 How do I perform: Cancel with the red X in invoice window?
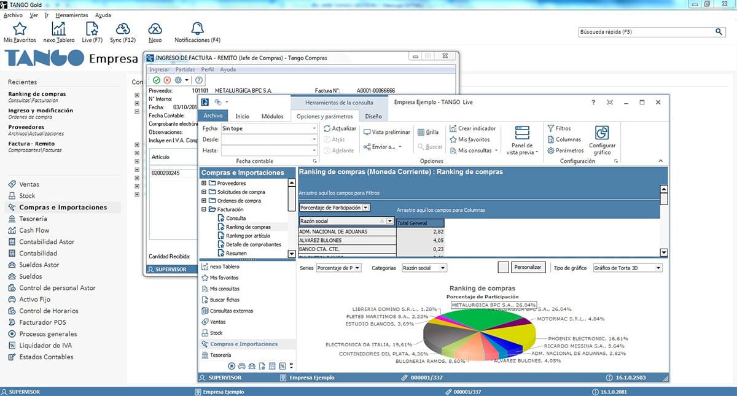click(x=167, y=80)
